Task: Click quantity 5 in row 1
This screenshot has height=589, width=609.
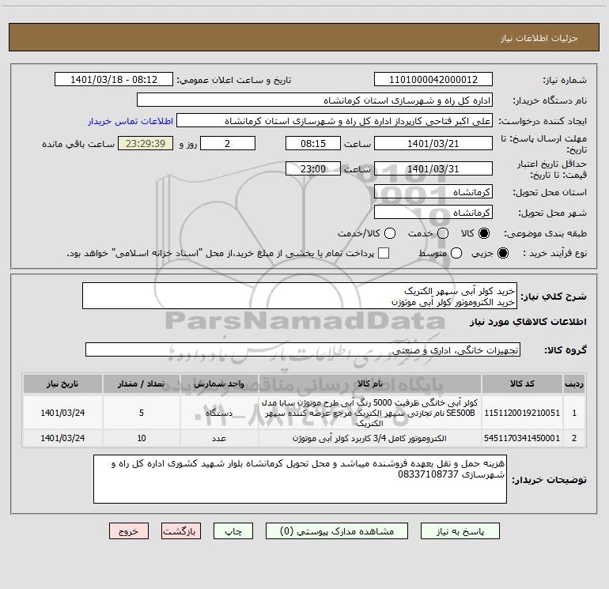Action: pos(142,413)
